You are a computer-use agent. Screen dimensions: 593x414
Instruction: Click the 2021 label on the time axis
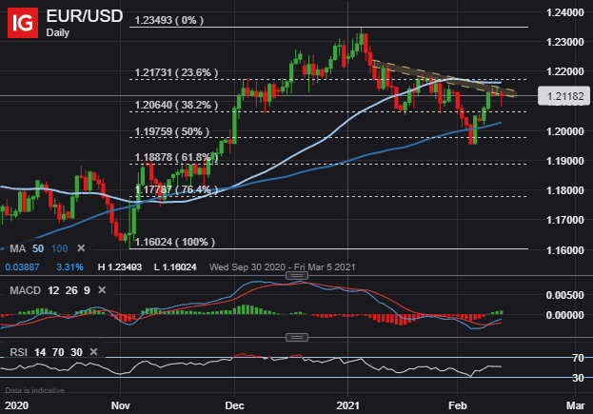point(348,405)
